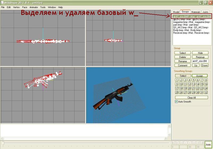
Task: Move group Up in list
Action: [196, 65]
